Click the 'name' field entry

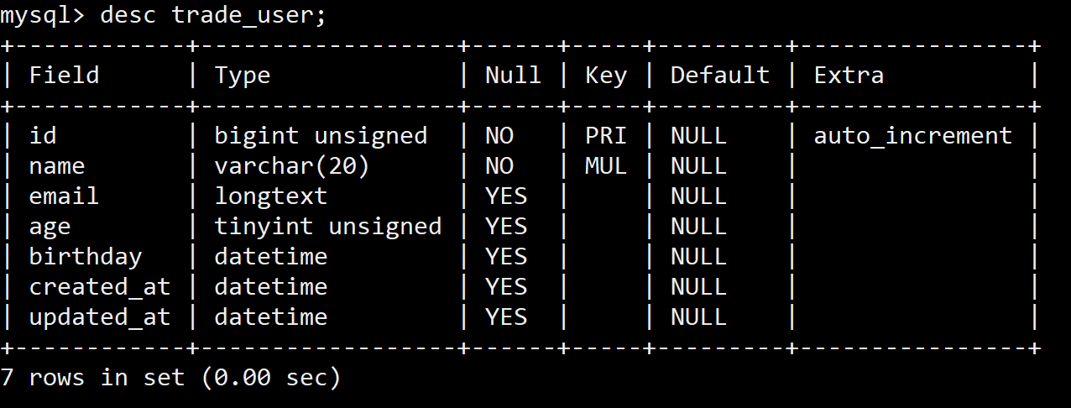click(x=57, y=166)
